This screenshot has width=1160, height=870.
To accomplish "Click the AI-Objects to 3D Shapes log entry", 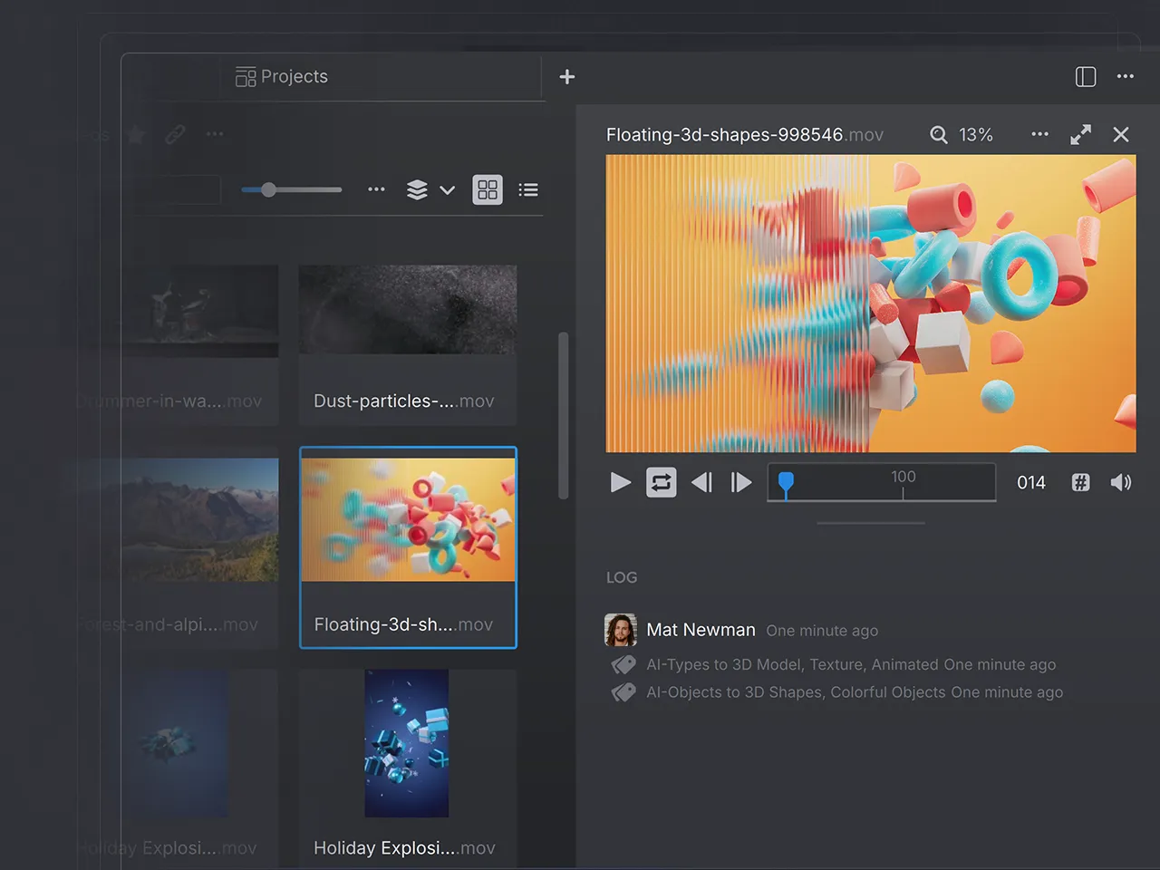I will [855, 692].
